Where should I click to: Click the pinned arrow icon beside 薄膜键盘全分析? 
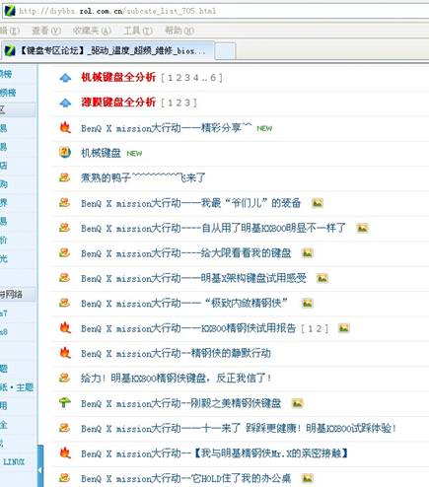pos(65,104)
